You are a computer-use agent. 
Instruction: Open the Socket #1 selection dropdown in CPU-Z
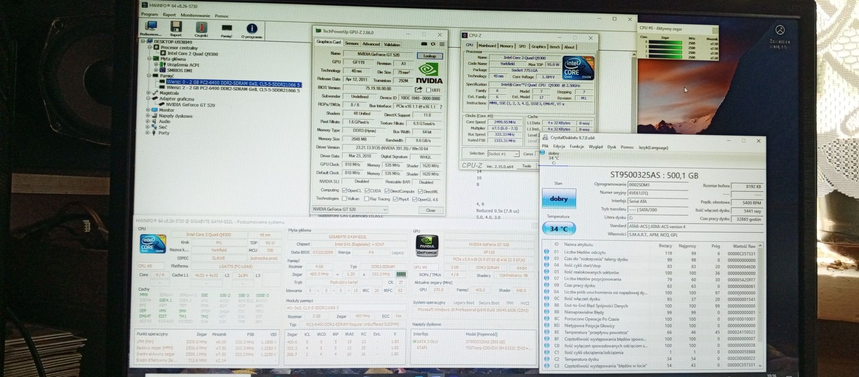coord(503,154)
